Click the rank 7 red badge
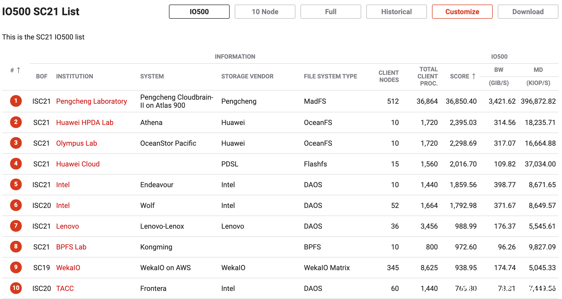562x299 pixels. (x=16, y=226)
